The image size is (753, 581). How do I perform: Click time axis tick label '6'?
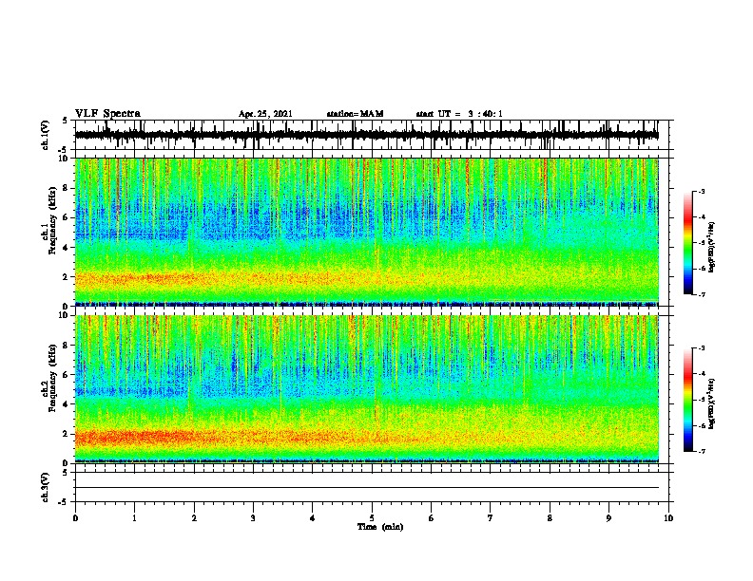(x=432, y=518)
